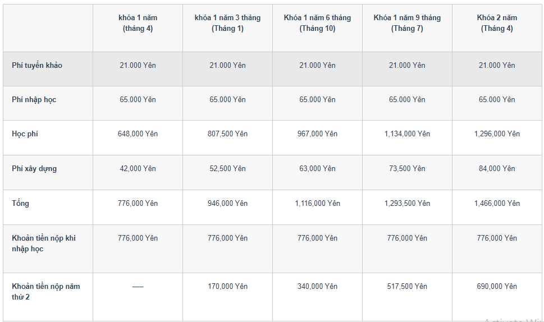Click the 'Phí xây dựng' row label
544x322 pixels.
pos(34,169)
